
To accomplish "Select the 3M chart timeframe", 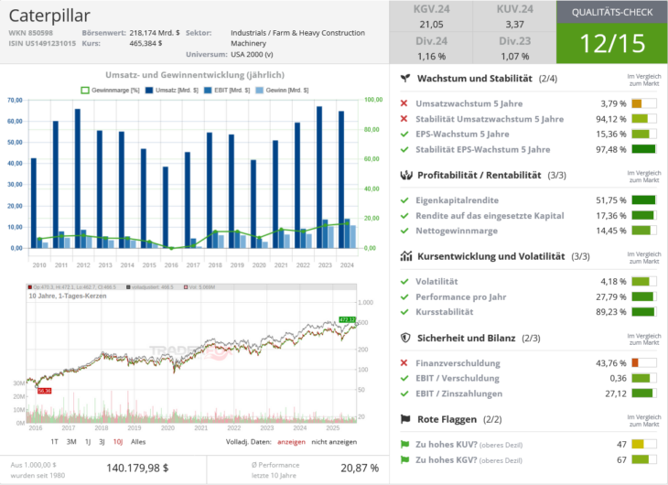I will 71,442.
